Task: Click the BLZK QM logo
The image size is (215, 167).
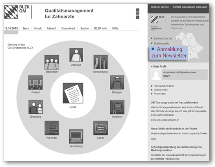Action: (17, 12)
